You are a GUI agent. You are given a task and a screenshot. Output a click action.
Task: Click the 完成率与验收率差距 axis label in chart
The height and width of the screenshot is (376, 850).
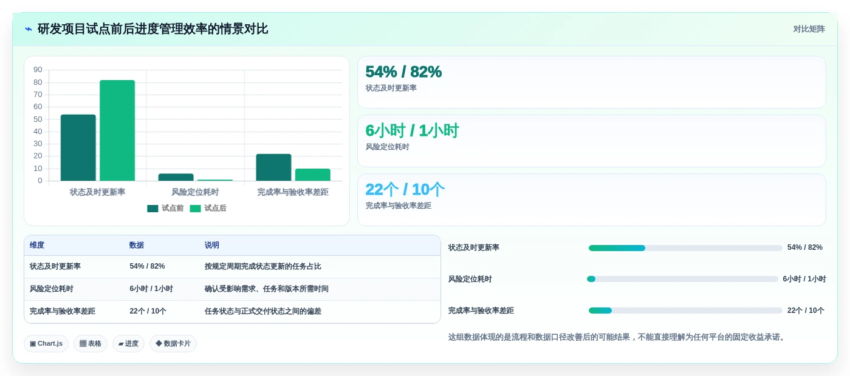point(293,192)
